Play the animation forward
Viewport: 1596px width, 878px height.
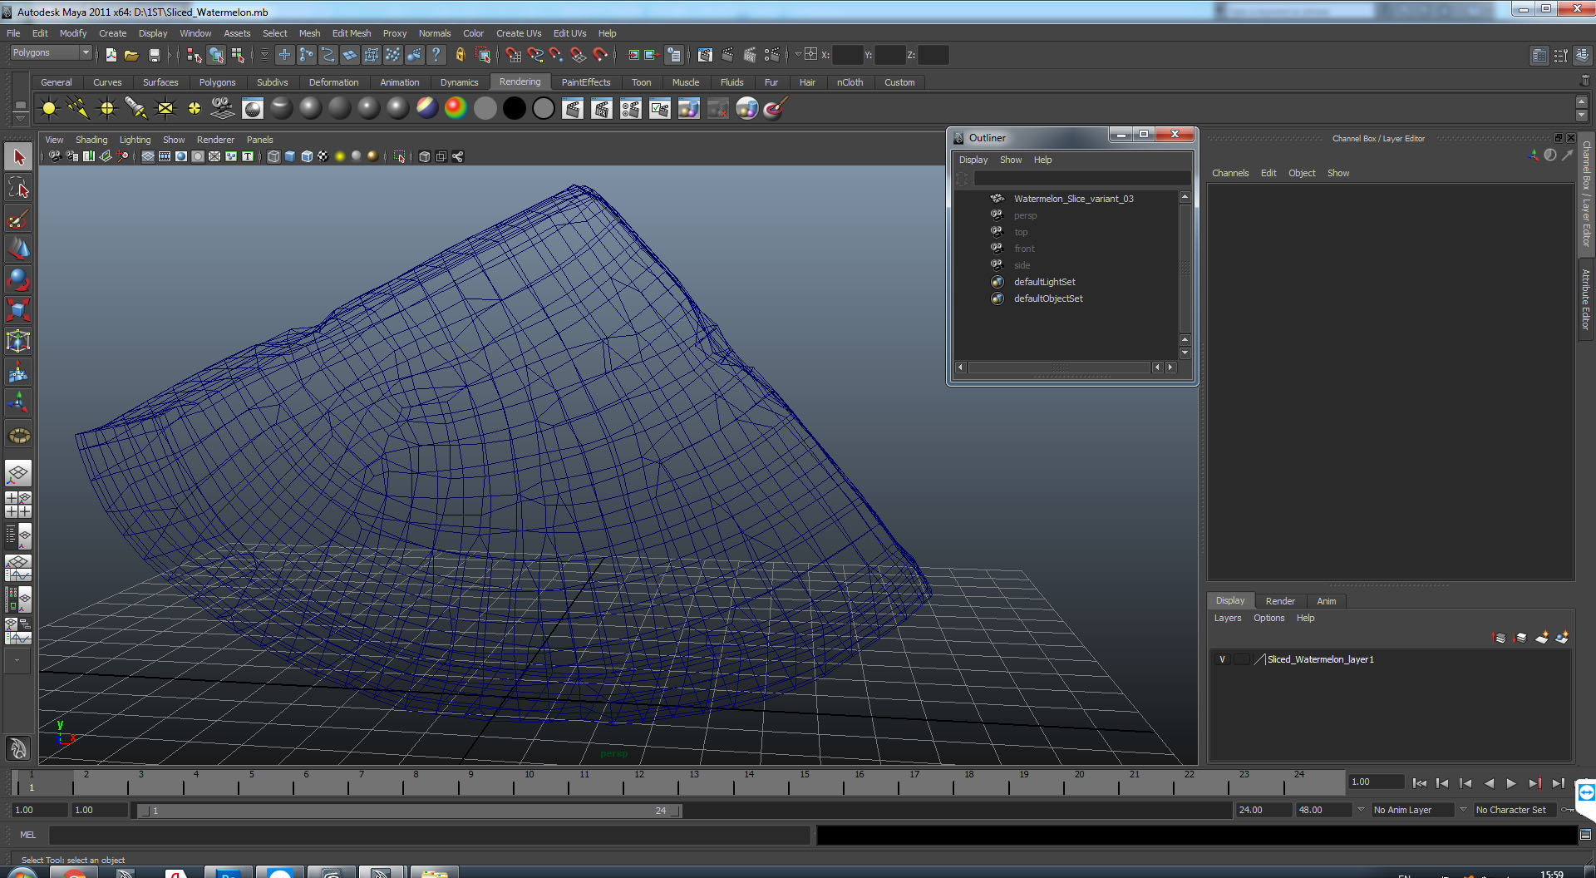(x=1511, y=783)
